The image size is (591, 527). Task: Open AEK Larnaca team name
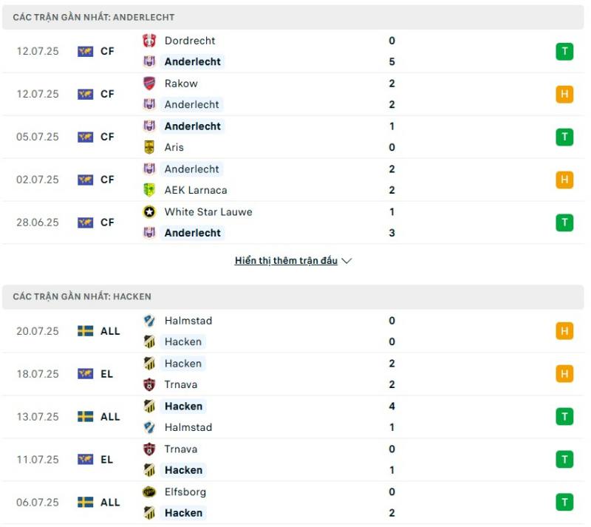[x=196, y=190]
